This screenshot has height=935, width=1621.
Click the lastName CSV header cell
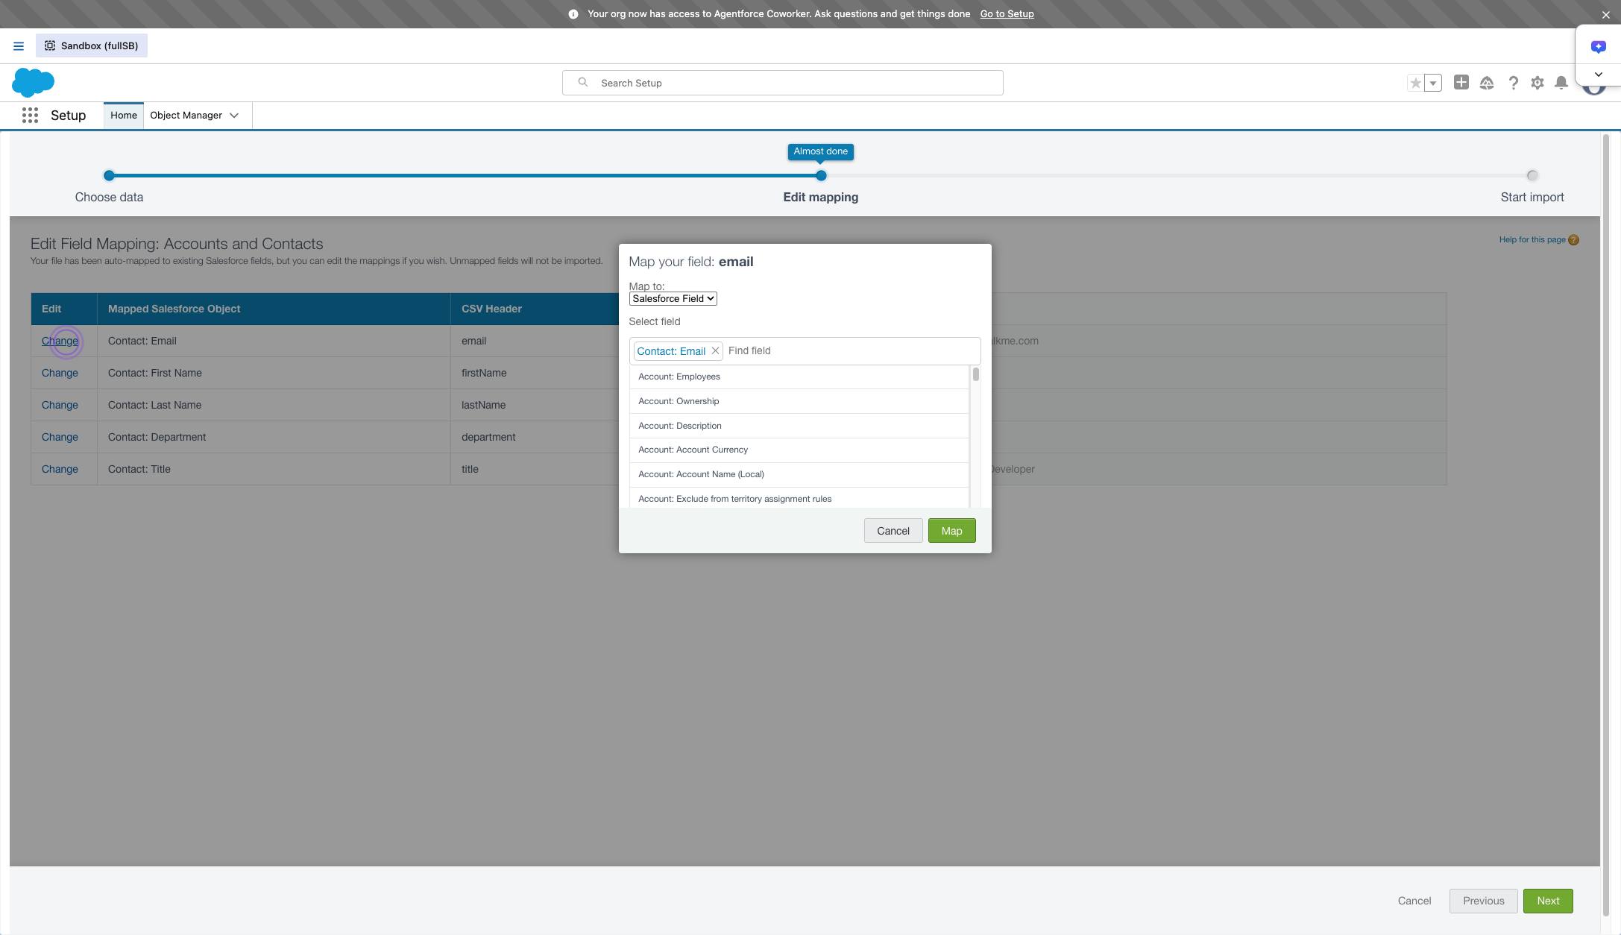point(535,406)
